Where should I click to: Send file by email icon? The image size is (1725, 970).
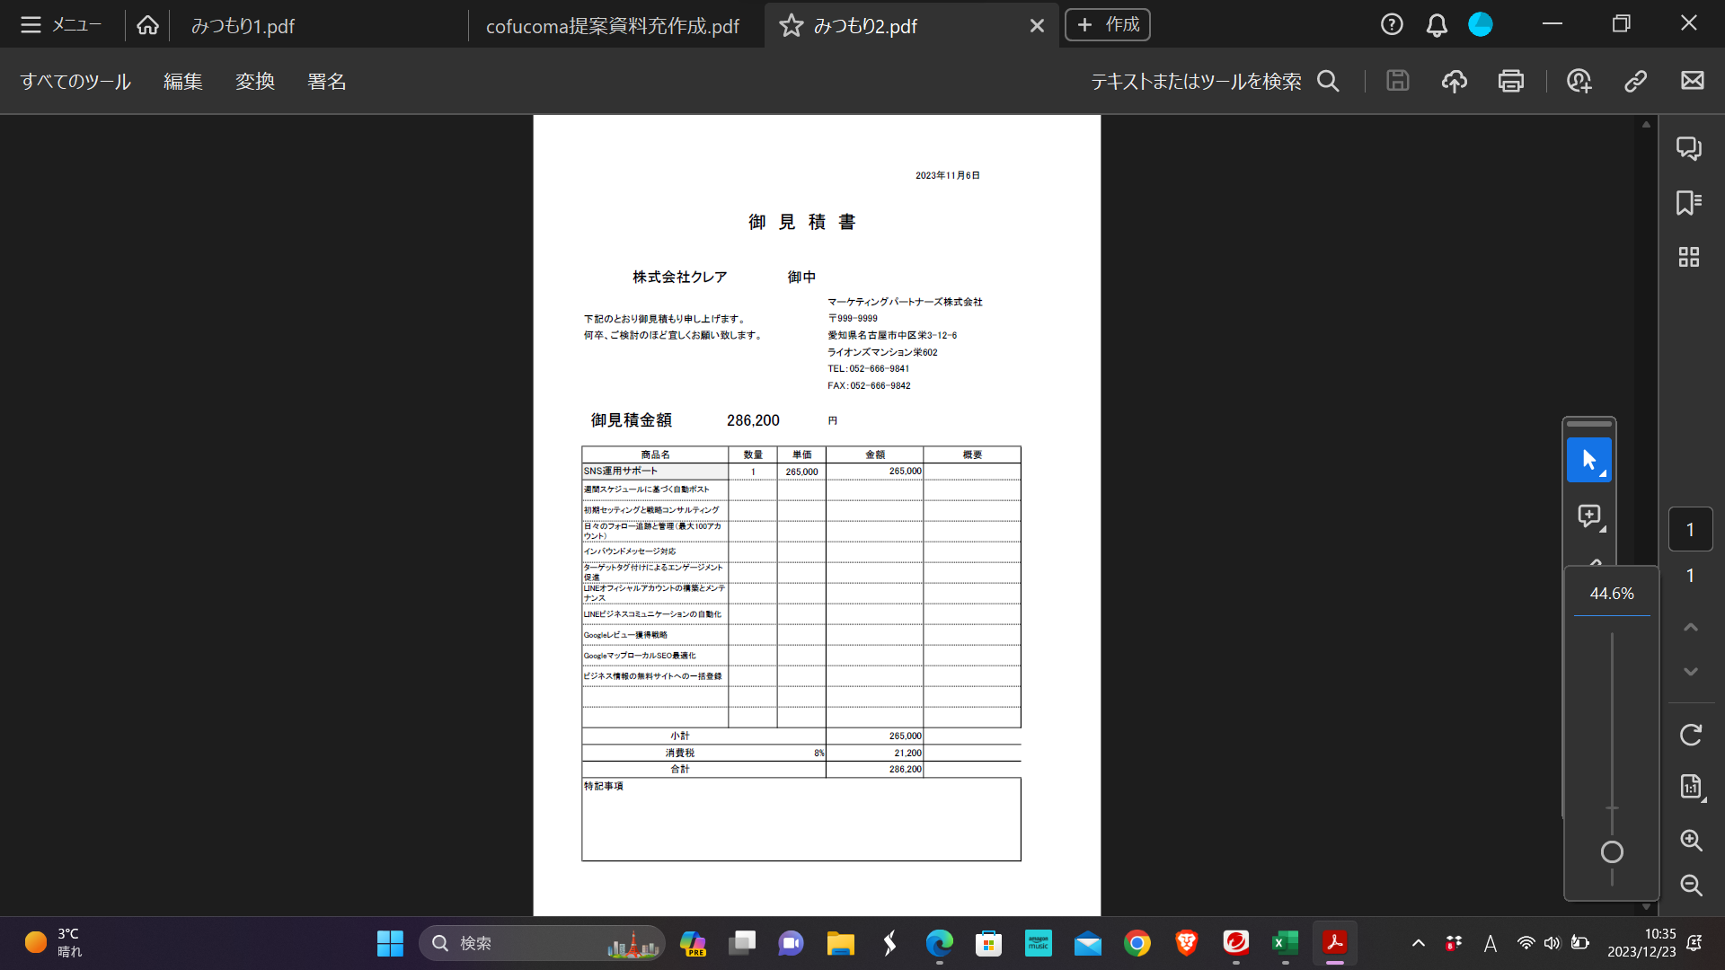point(1693,81)
